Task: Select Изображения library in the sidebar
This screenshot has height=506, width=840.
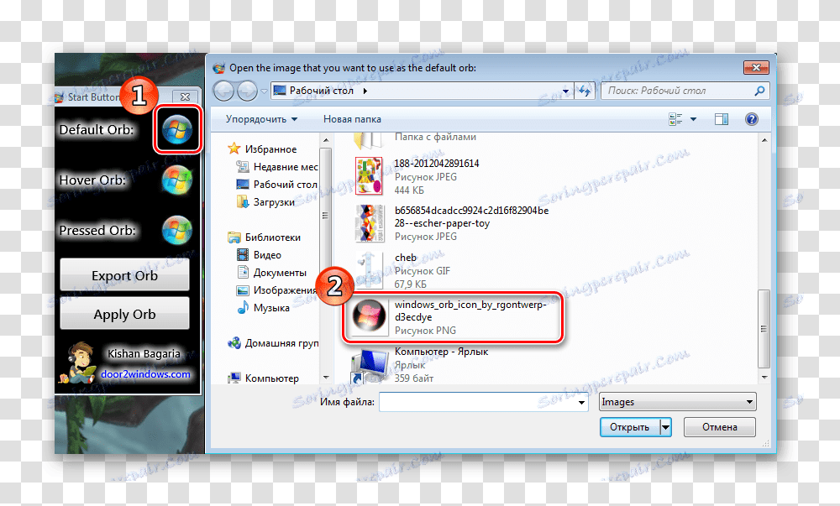Action: click(286, 290)
